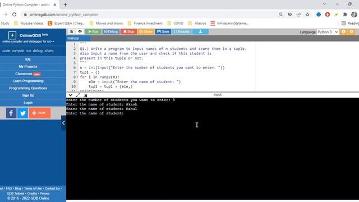This screenshot has width=359, height=202.
Task: Open the Extensions puzzle icon
Action: pyautogui.click(x=346, y=15)
